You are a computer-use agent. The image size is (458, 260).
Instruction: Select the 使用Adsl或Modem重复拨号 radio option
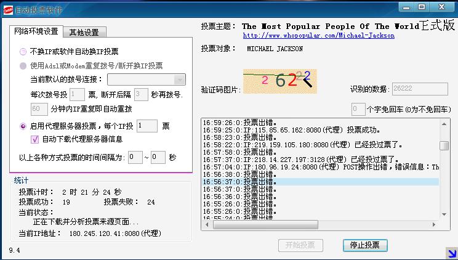click(23, 66)
